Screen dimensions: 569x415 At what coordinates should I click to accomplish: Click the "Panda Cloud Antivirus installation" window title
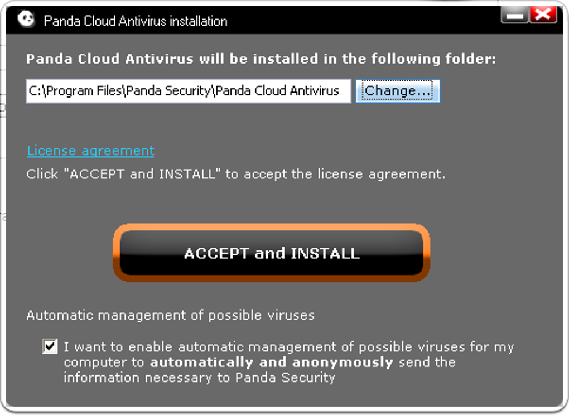(135, 21)
